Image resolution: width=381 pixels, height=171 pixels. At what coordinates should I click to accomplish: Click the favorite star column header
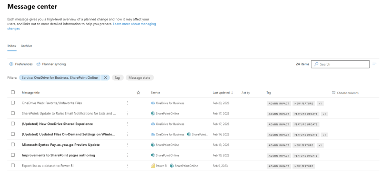138,93
